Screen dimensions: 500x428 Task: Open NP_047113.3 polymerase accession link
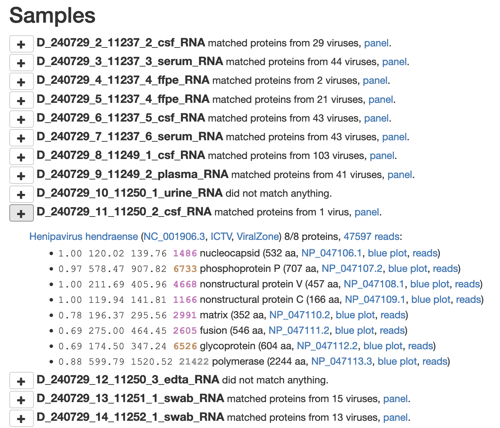pos(342,361)
